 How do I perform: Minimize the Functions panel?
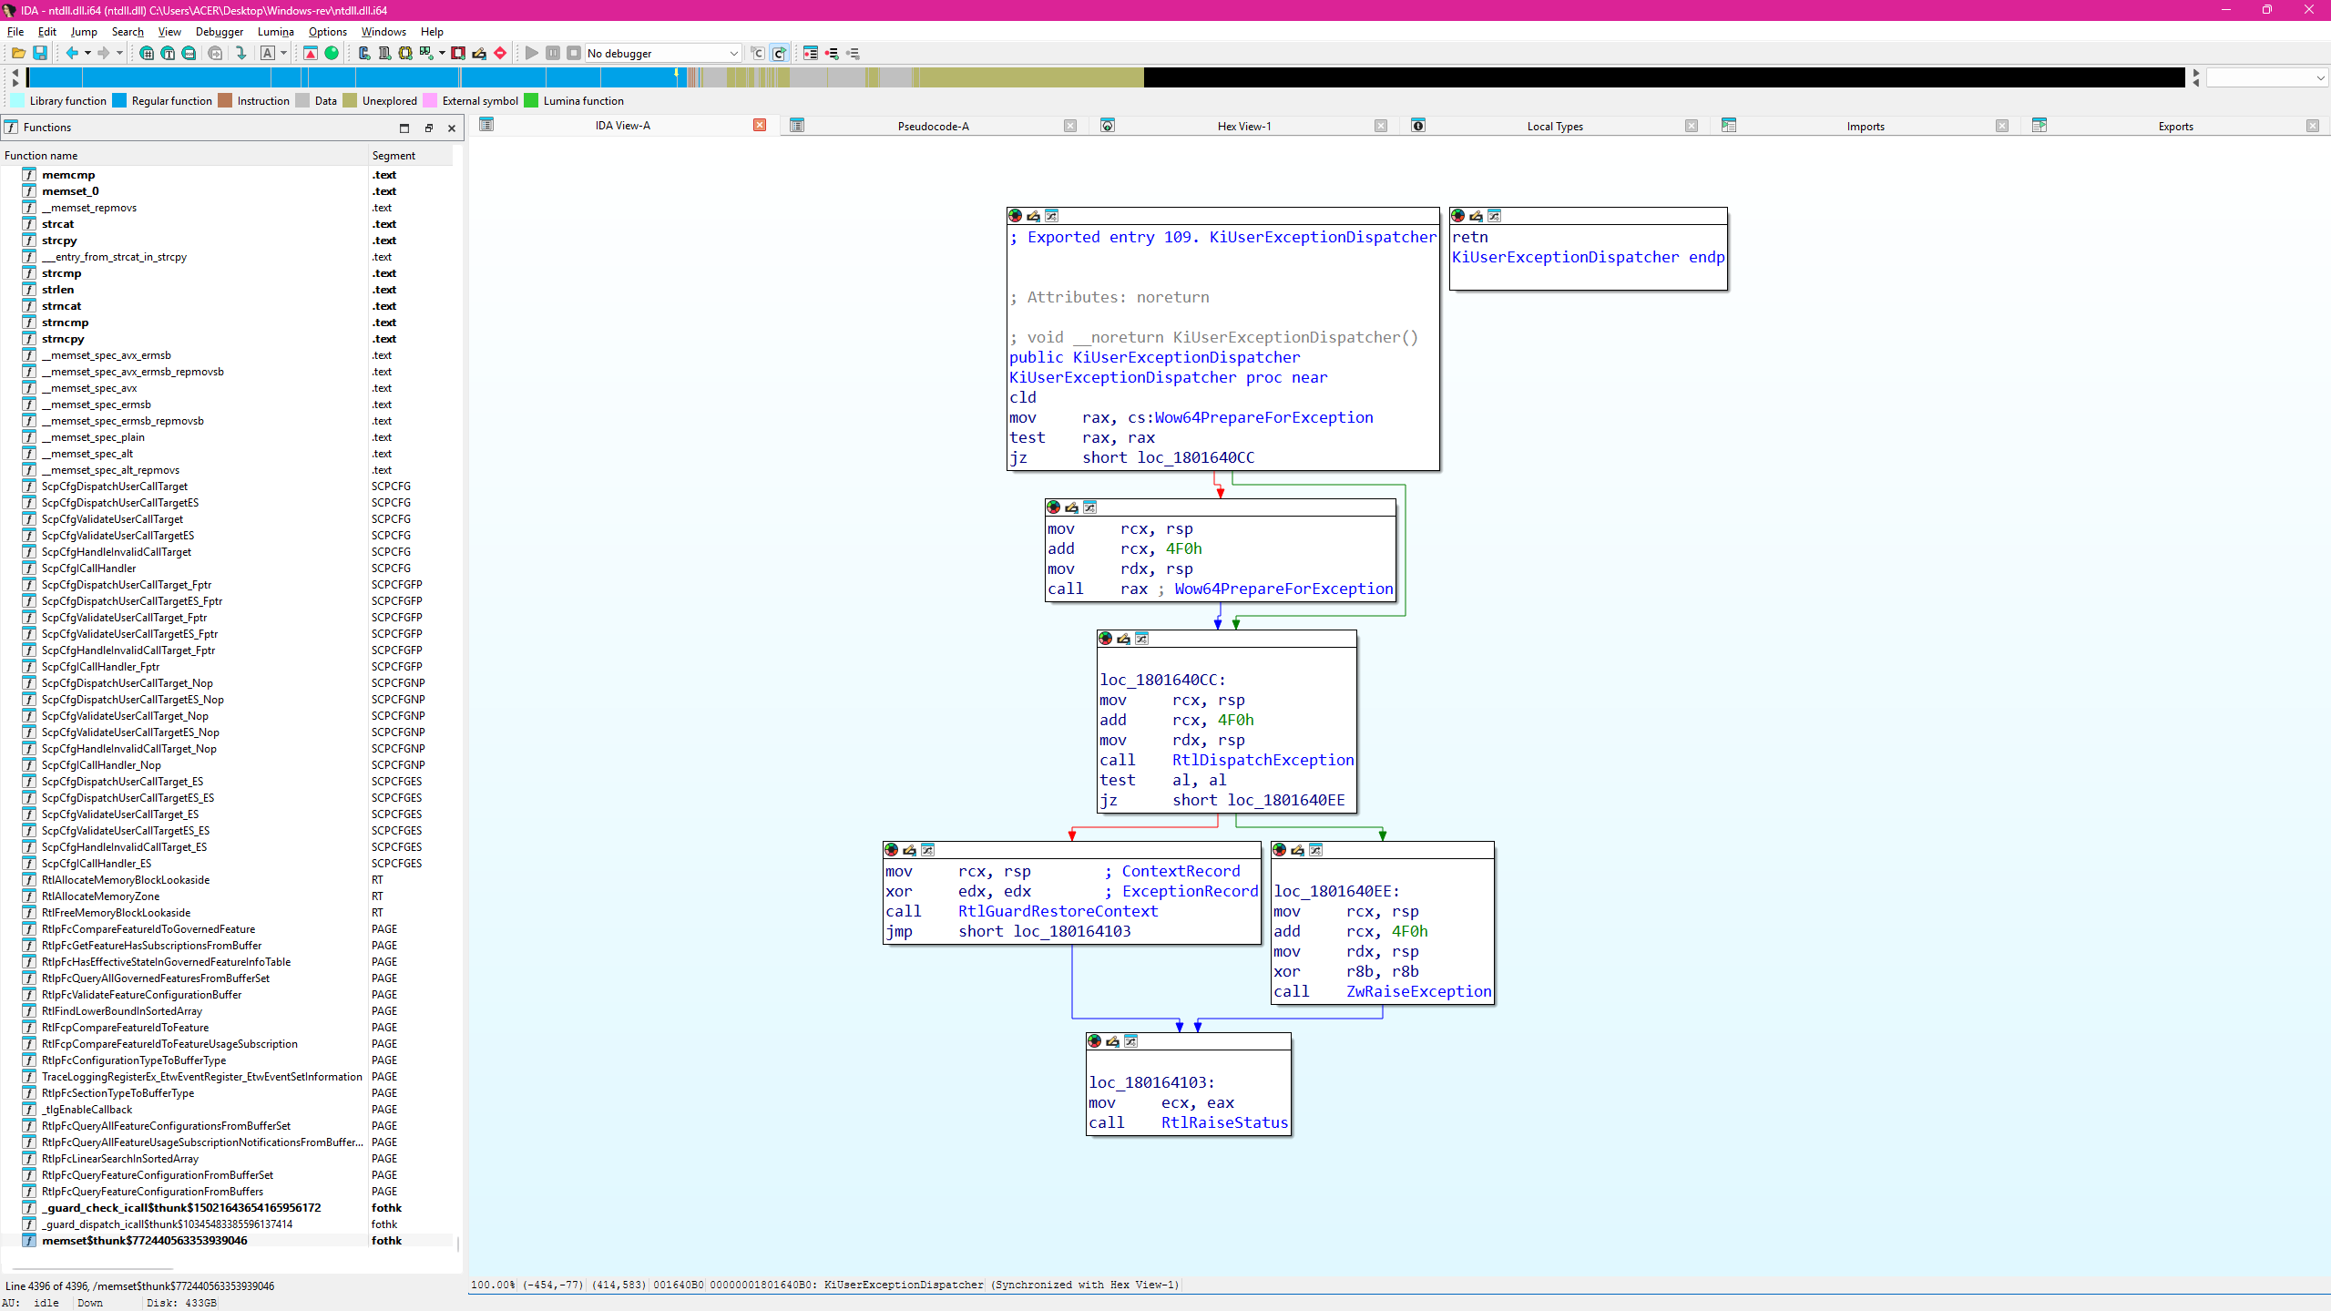pos(404,128)
